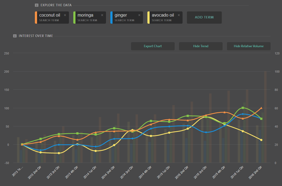The height and width of the screenshot is (186, 282).
Task: Click the info icon beside Explore the Data
Action: pyautogui.click(x=37, y=5)
